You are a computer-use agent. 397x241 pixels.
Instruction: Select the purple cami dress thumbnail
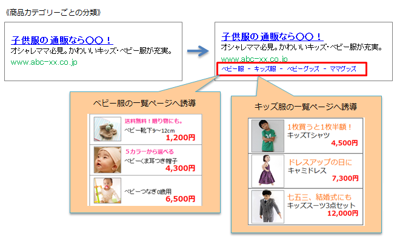pos(268,171)
